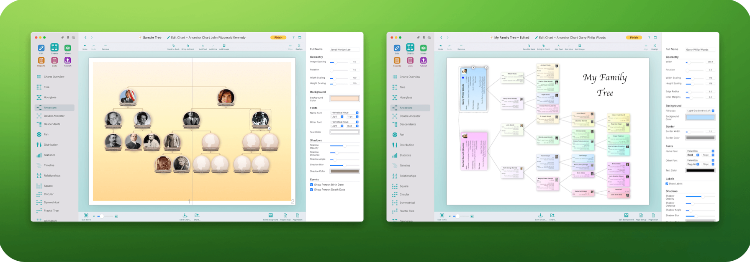Select Charts Overview in Sample Tree sidebar

coord(54,77)
